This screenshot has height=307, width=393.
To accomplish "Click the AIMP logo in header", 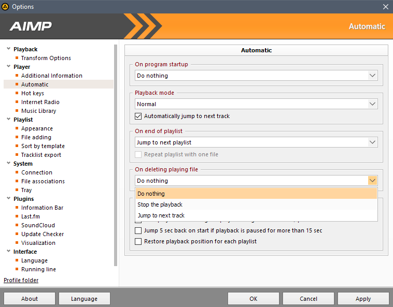I will [31, 26].
